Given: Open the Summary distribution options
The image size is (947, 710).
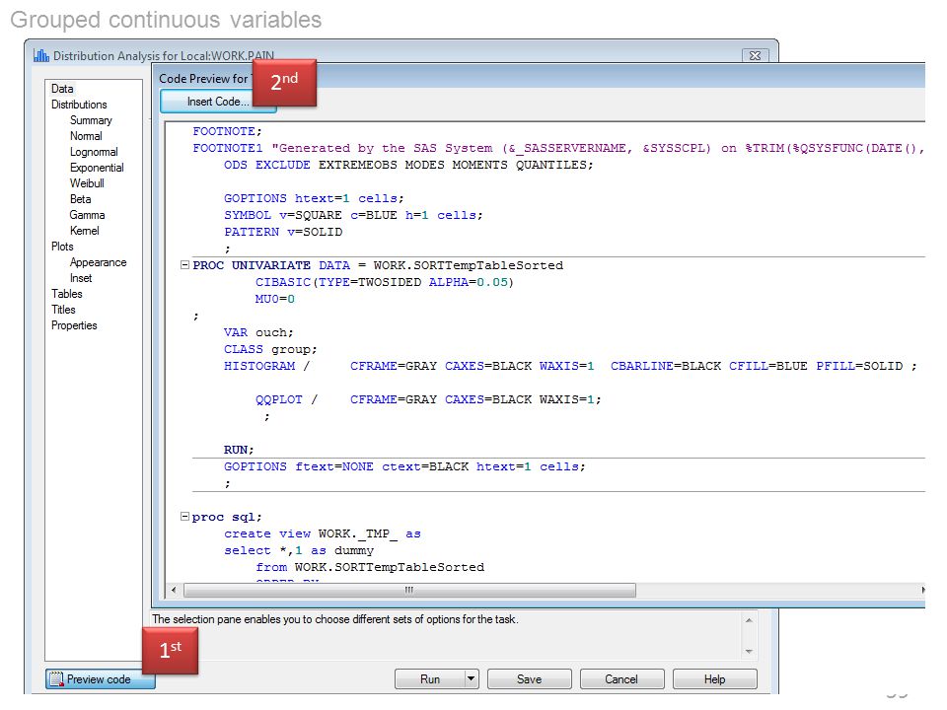Looking at the screenshot, I should coord(91,120).
